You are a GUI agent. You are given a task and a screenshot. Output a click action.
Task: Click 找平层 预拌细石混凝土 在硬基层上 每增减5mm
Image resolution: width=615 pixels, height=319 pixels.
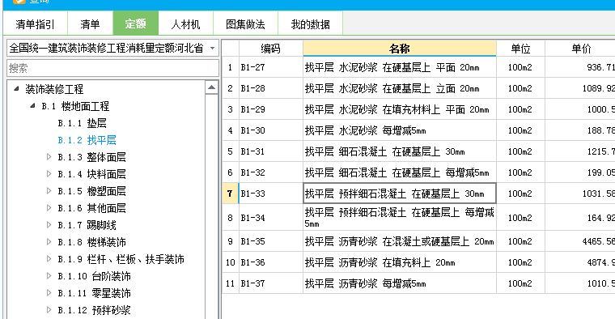click(399, 217)
